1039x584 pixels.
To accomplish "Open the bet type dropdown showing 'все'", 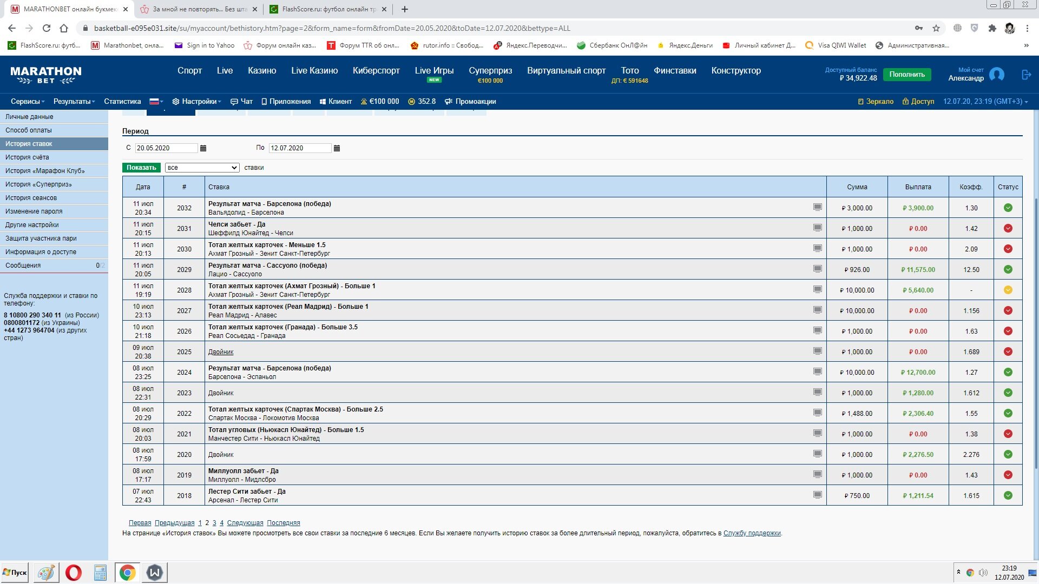I will pyautogui.click(x=202, y=168).
